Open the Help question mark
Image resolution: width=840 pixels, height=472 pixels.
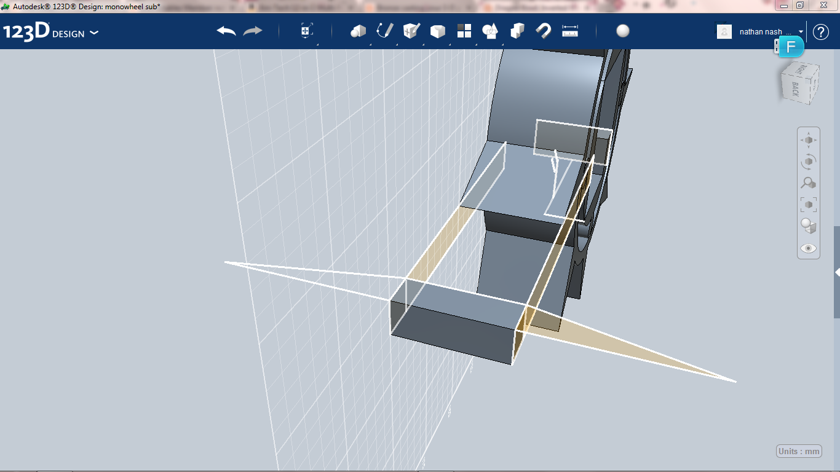point(821,31)
